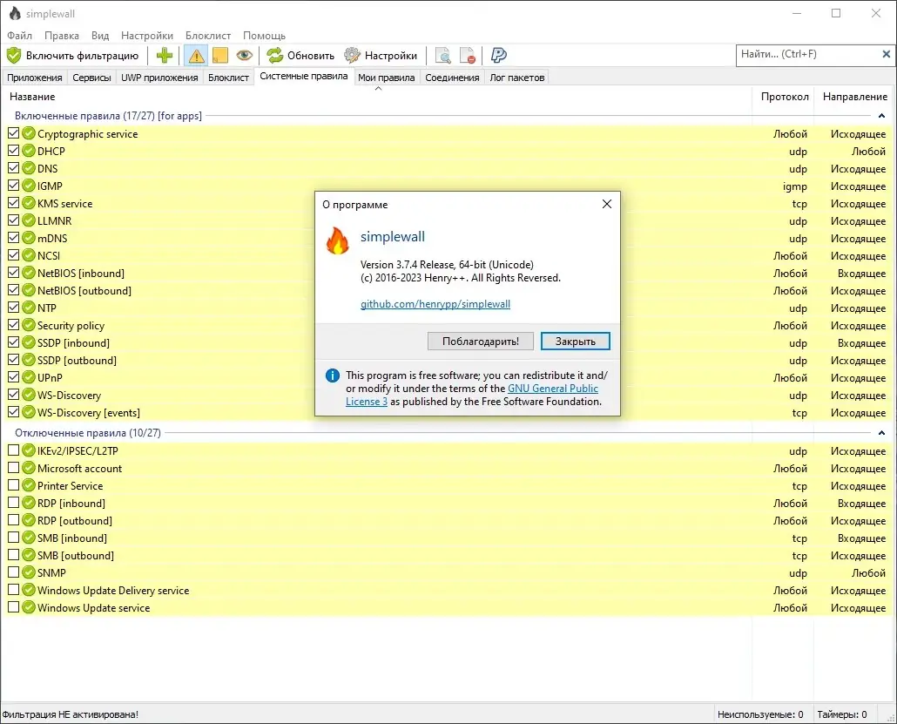Click green status icon of Microsoft account

(x=29, y=468)
